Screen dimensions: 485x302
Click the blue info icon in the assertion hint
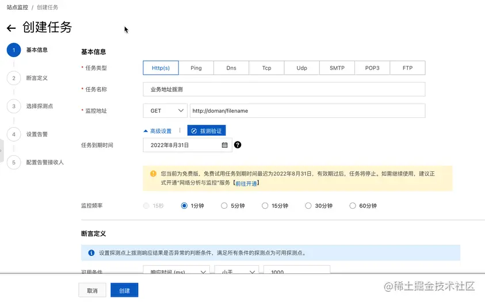click(x=91, y=253)
